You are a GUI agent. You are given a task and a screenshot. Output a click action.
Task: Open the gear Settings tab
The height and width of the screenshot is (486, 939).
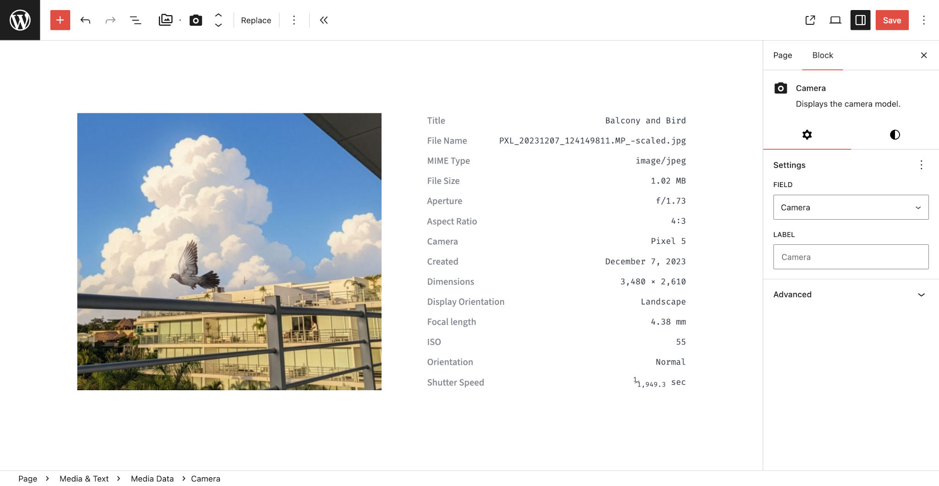tap(807, 135)
